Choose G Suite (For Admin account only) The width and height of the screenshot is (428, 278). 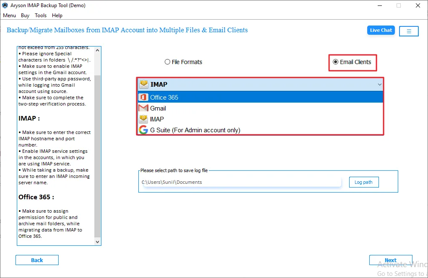[x=260, y=130]
